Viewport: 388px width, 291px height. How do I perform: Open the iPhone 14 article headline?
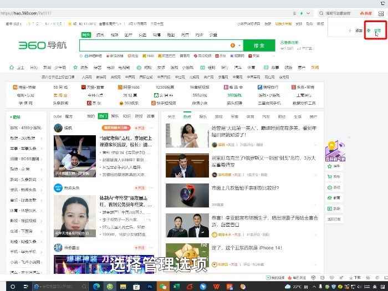coord(247,248)
